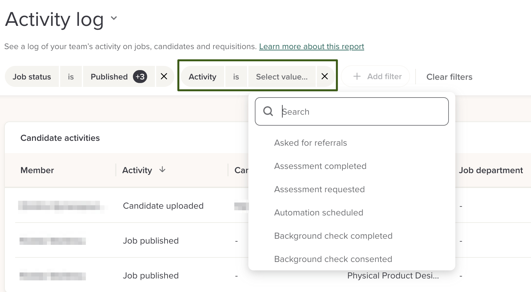Click the plus icon in Add filter
Image resolution: width=531 pixels, height=292 pixels.
[357, 77]
